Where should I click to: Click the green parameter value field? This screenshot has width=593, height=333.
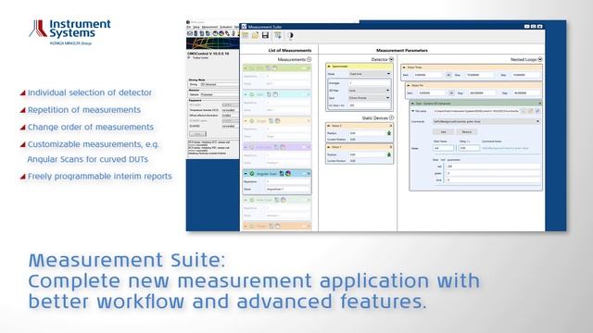tap(493, 173)
